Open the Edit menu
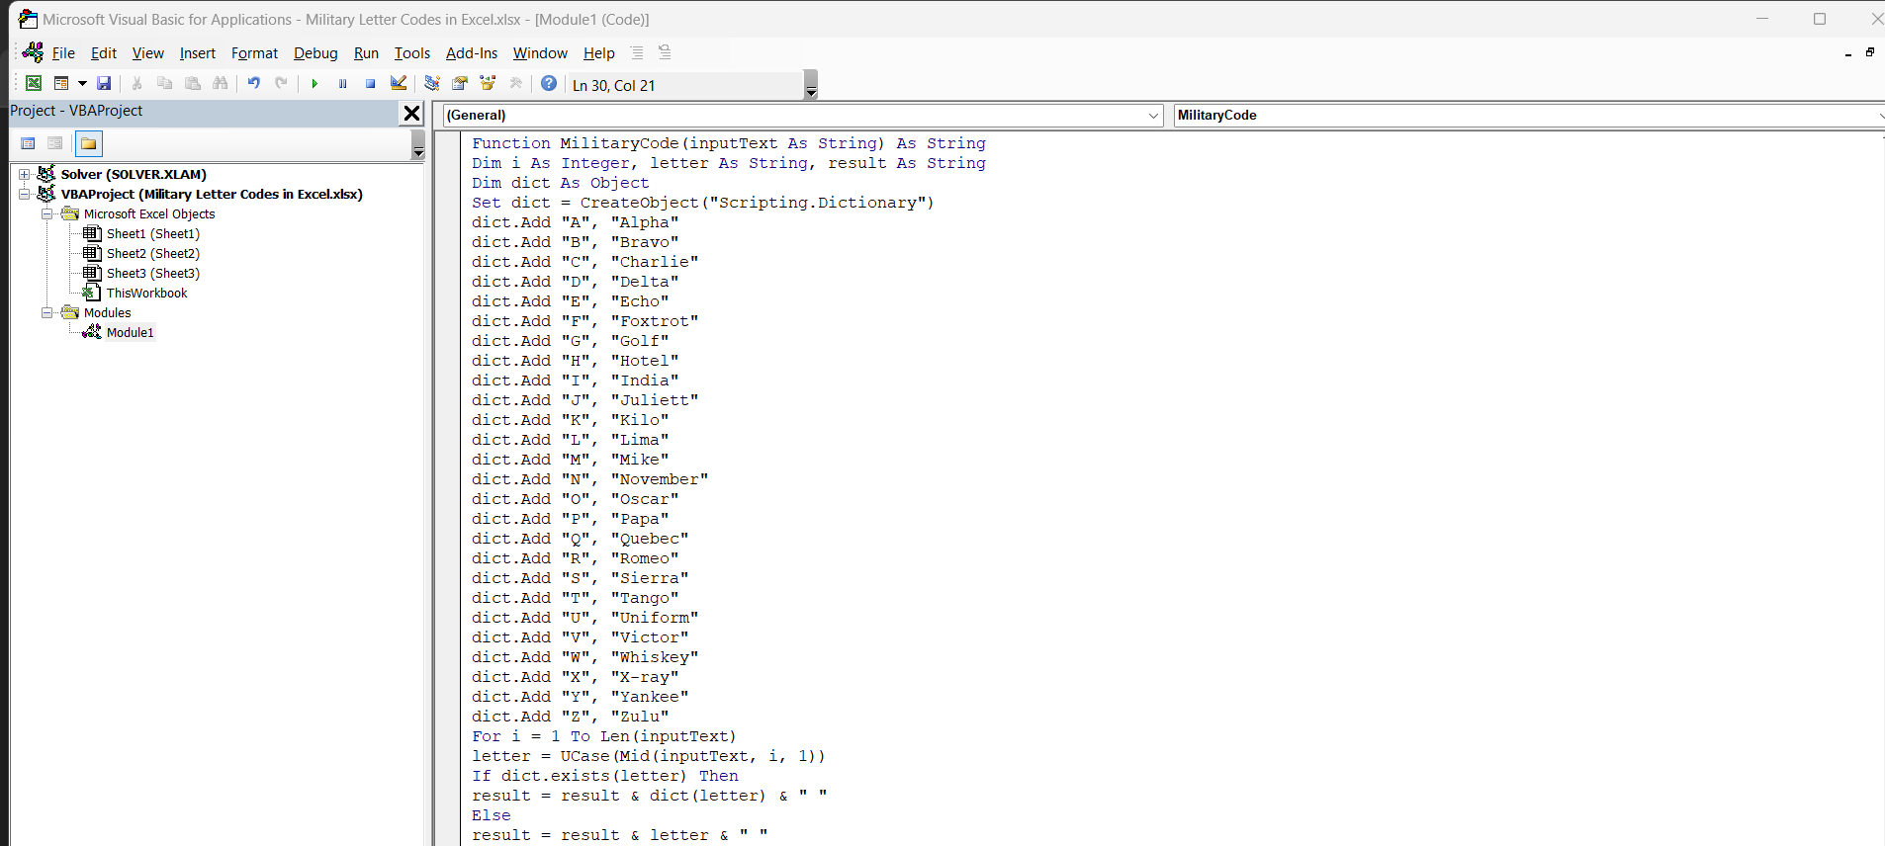The image size is (1885, 846). click(x=104, y=53)
